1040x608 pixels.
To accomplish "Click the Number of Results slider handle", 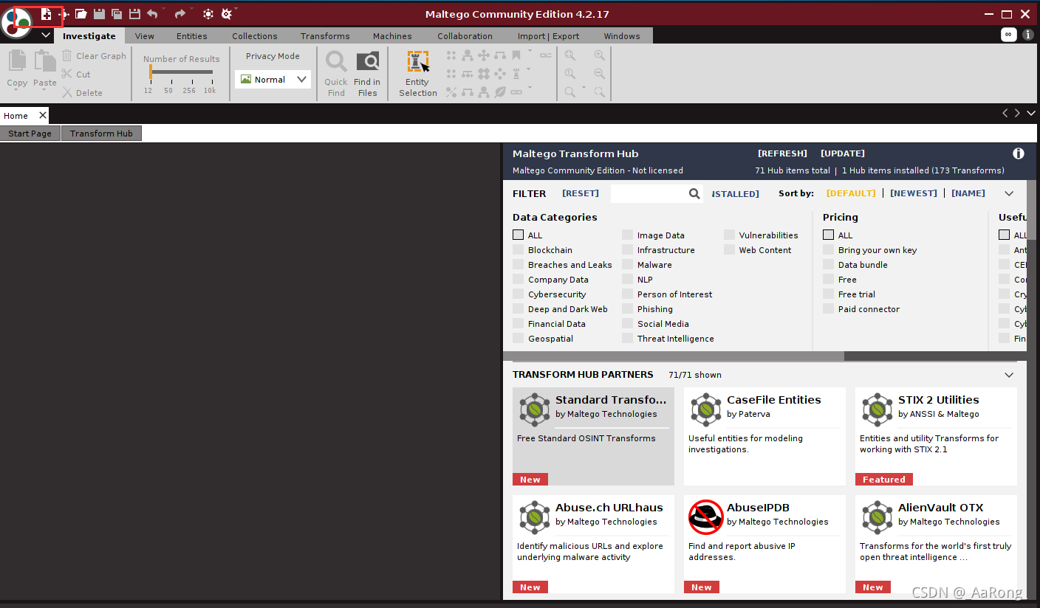I will (150, 72).
